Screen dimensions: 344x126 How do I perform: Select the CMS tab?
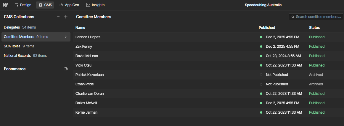(45, 5)
